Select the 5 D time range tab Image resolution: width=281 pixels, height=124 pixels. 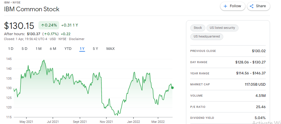coord(25,49)
